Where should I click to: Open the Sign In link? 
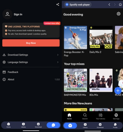click(18, 14)
